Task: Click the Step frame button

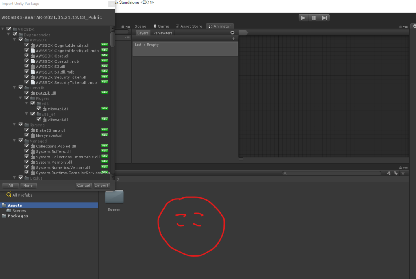Action: click(325, 18)
